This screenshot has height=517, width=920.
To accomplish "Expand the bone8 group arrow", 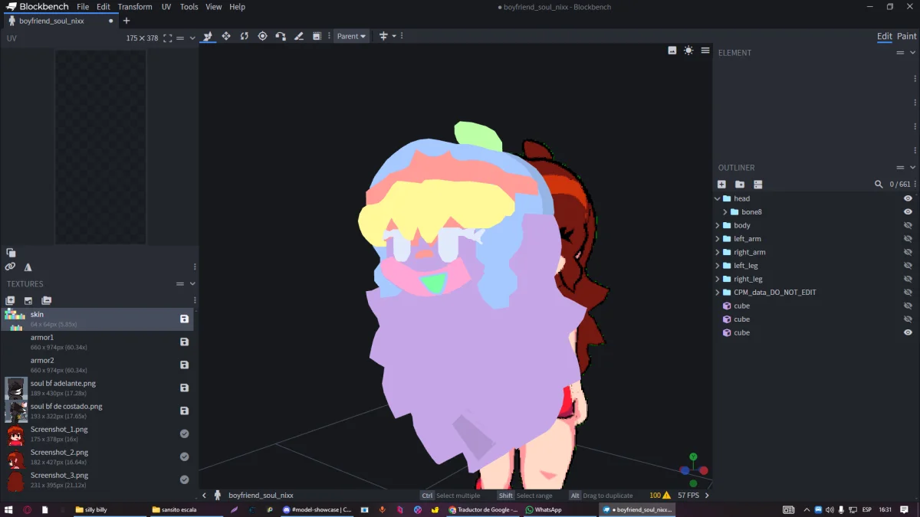I will [x=725, y=212].
